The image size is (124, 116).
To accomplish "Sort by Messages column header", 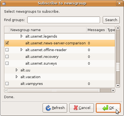I will pos(96,30).
